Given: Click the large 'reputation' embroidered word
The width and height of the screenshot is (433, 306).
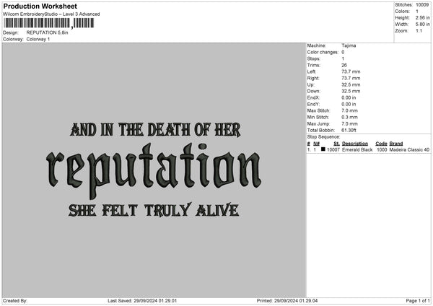Looking at the screenshot, I should coord(154,170).
